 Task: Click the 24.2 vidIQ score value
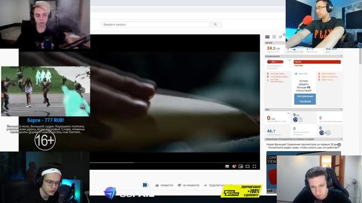[271, 48]
